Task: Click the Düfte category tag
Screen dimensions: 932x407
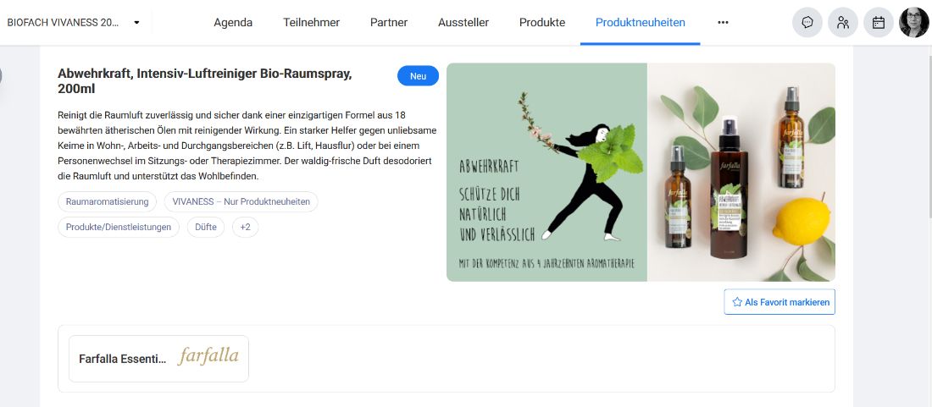Action: click(x=206, y=228)
